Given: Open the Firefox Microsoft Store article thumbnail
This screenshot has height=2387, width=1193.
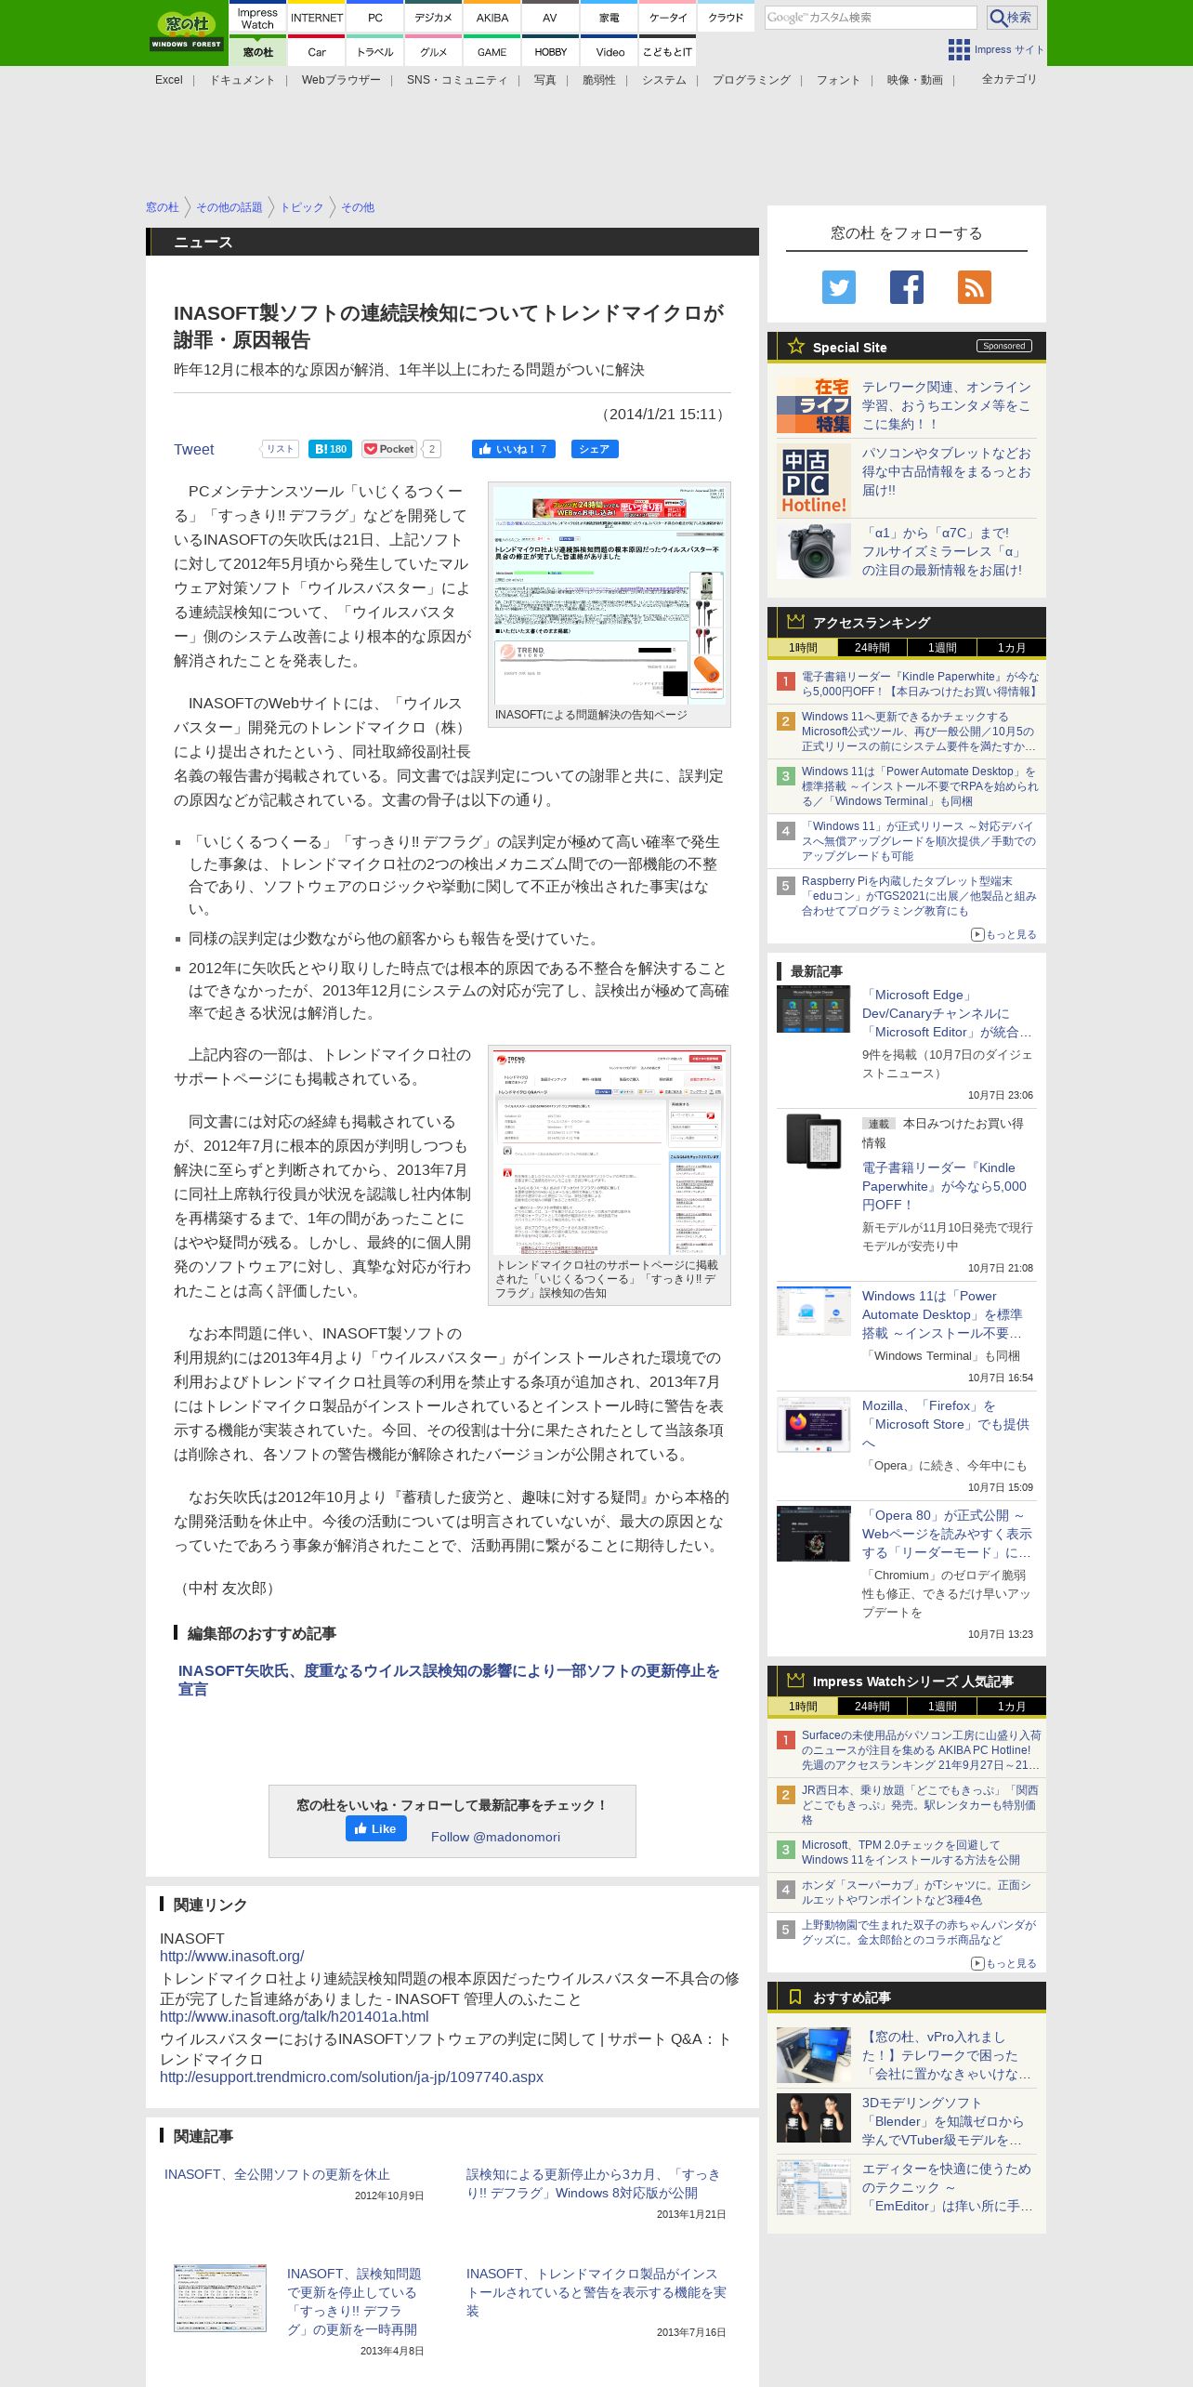Looking at the screenshot, I should click(813, 1424).
